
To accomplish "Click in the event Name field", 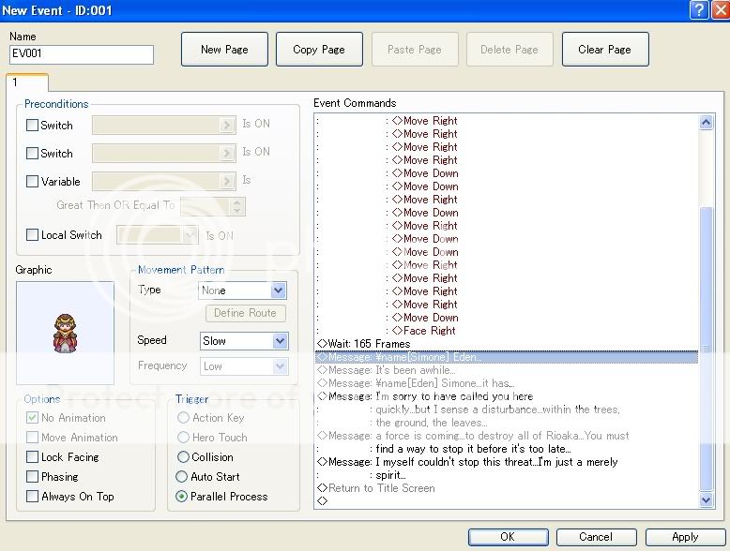I will [81, 55].
